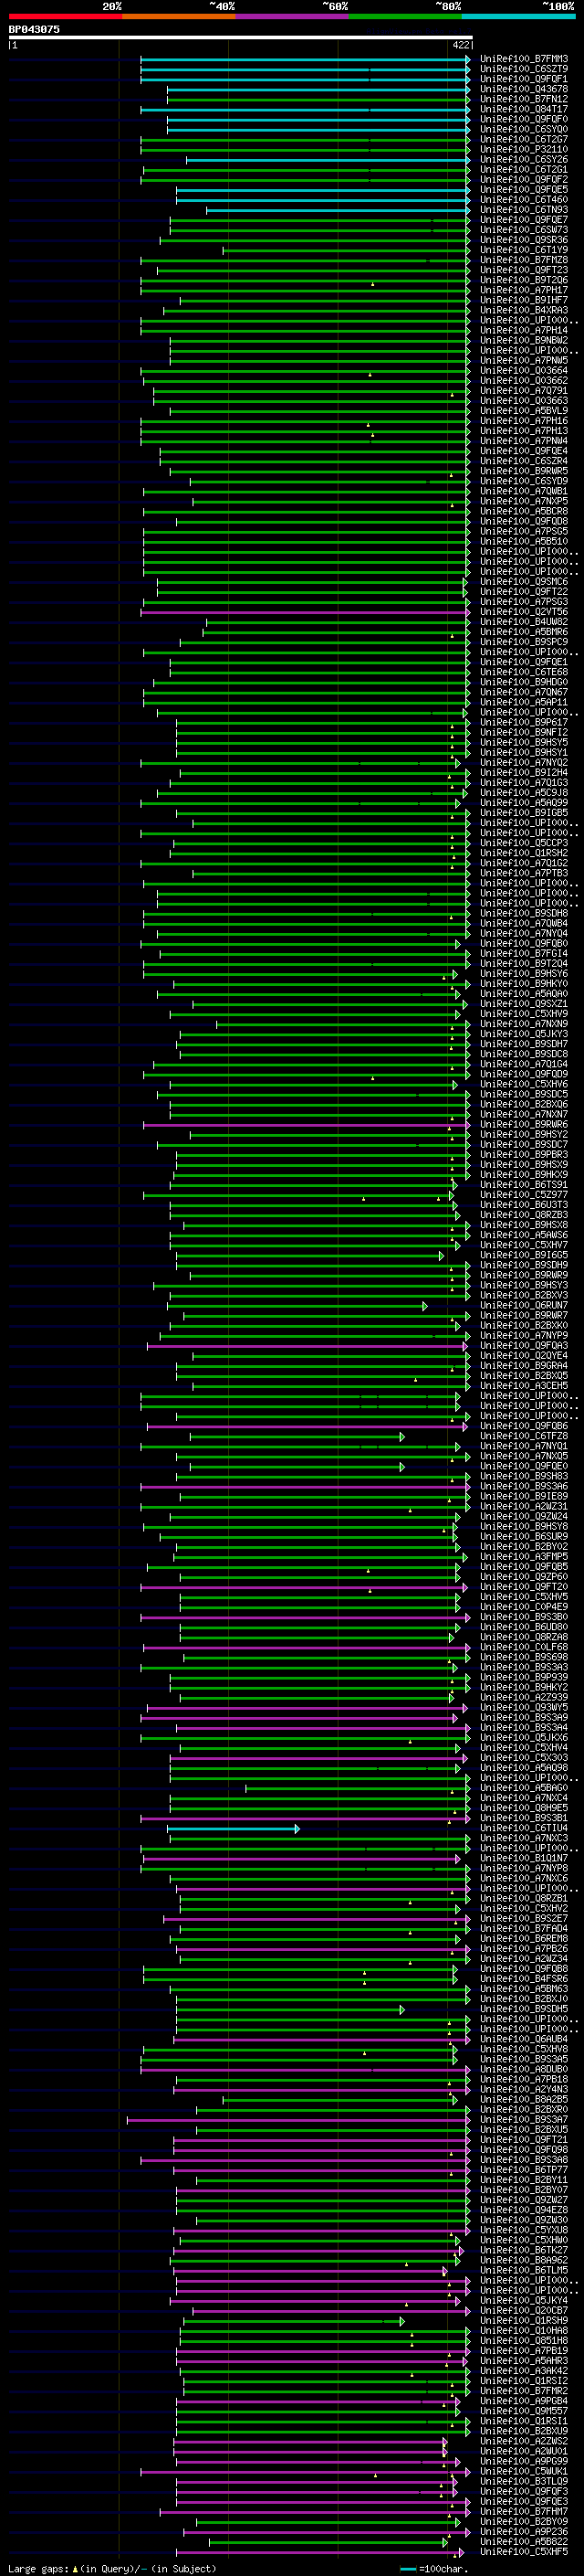Viewport: 584px width, 2576px height.
Task: Open hit UniRef100_B7FMM3
Action: tap(523, 59)
